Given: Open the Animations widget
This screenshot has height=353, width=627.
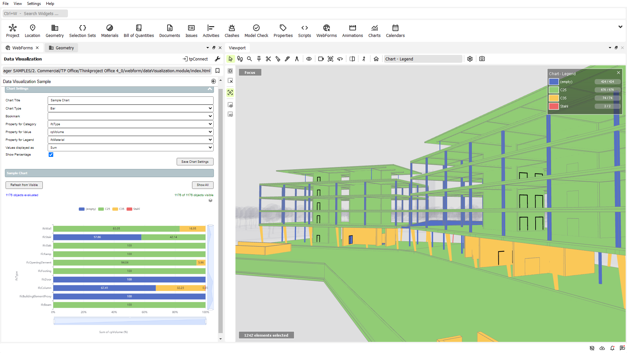Looking at the screenshot, I should pyautogui.click(x=352, y=31).
